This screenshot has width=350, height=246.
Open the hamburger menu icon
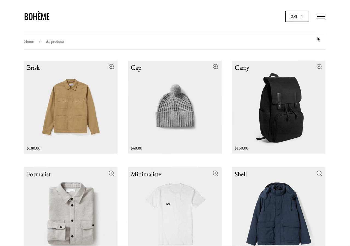pyautogui.click(x=321, y=16)
